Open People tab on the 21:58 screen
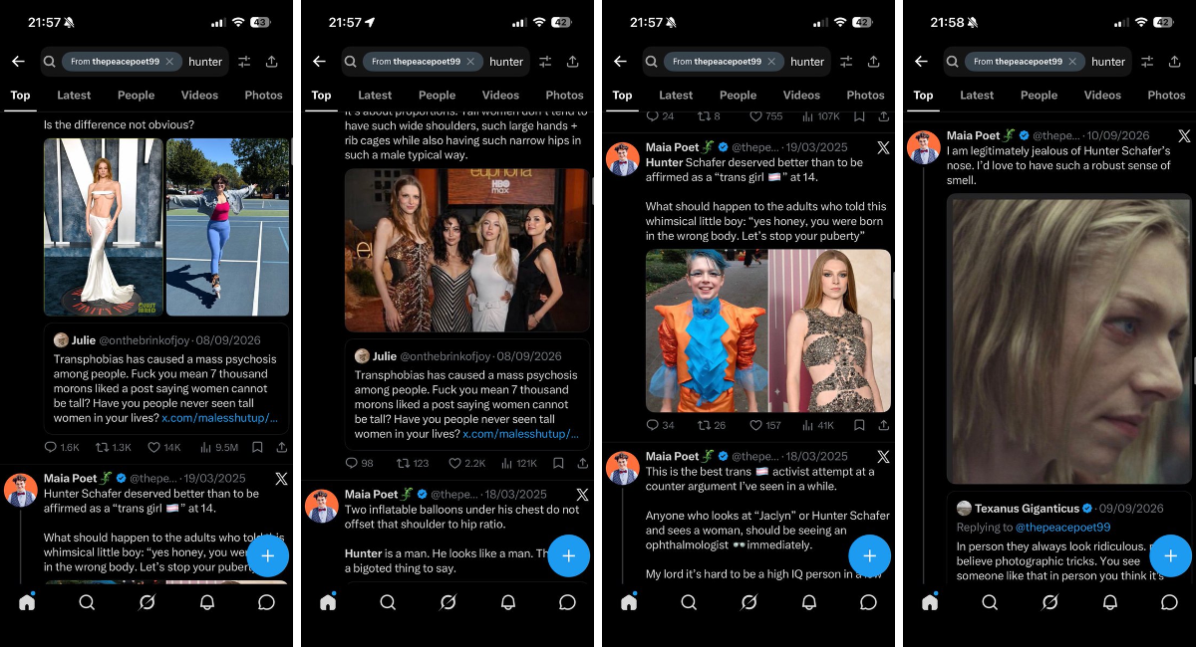 click(x=1039, y=96)
